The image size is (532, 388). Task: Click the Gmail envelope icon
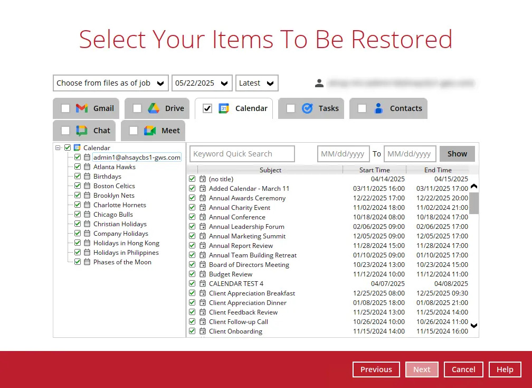click(x=81, y=108)
